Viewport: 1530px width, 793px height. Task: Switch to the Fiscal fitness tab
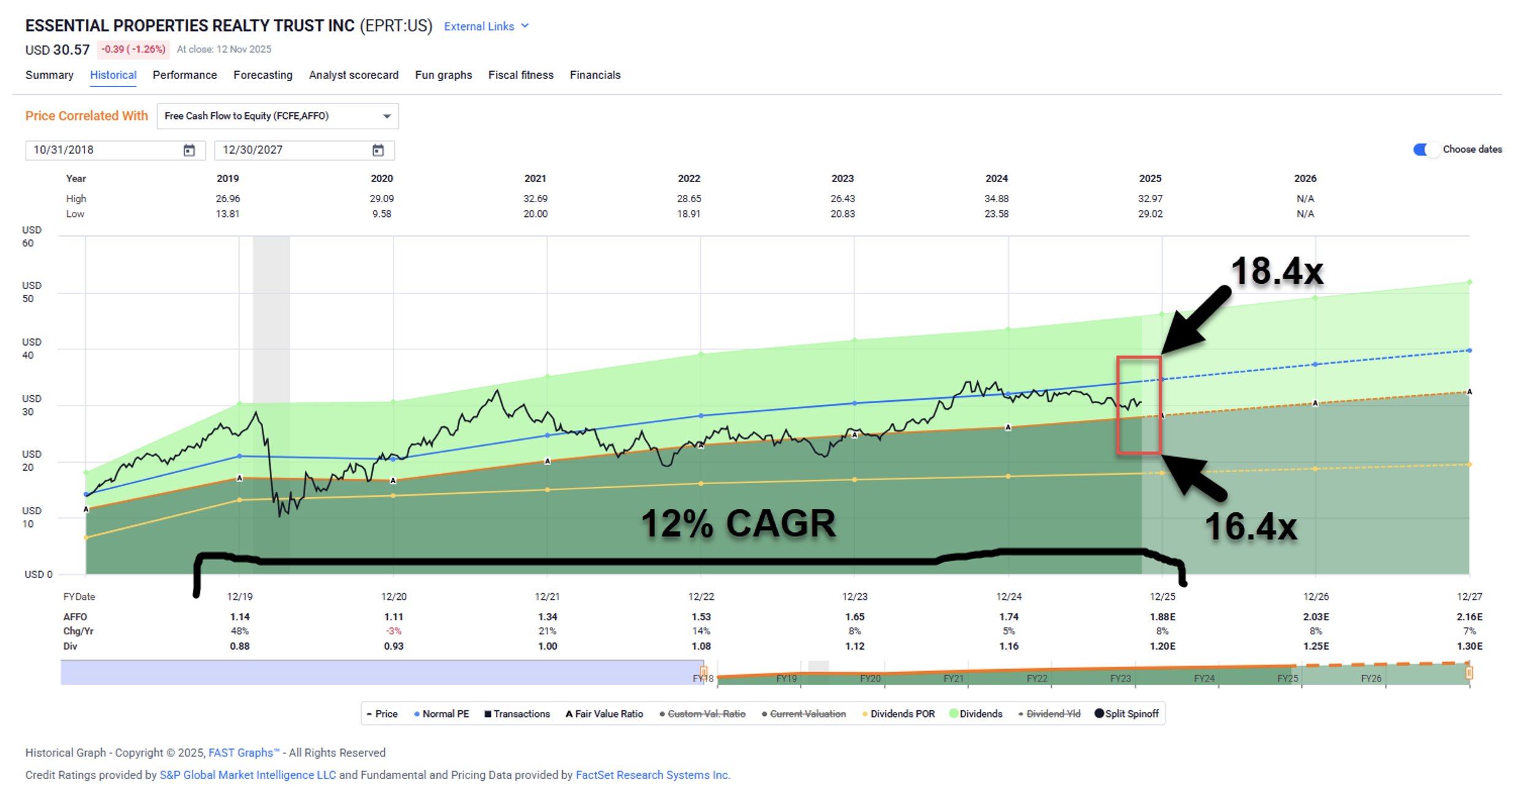520,75
